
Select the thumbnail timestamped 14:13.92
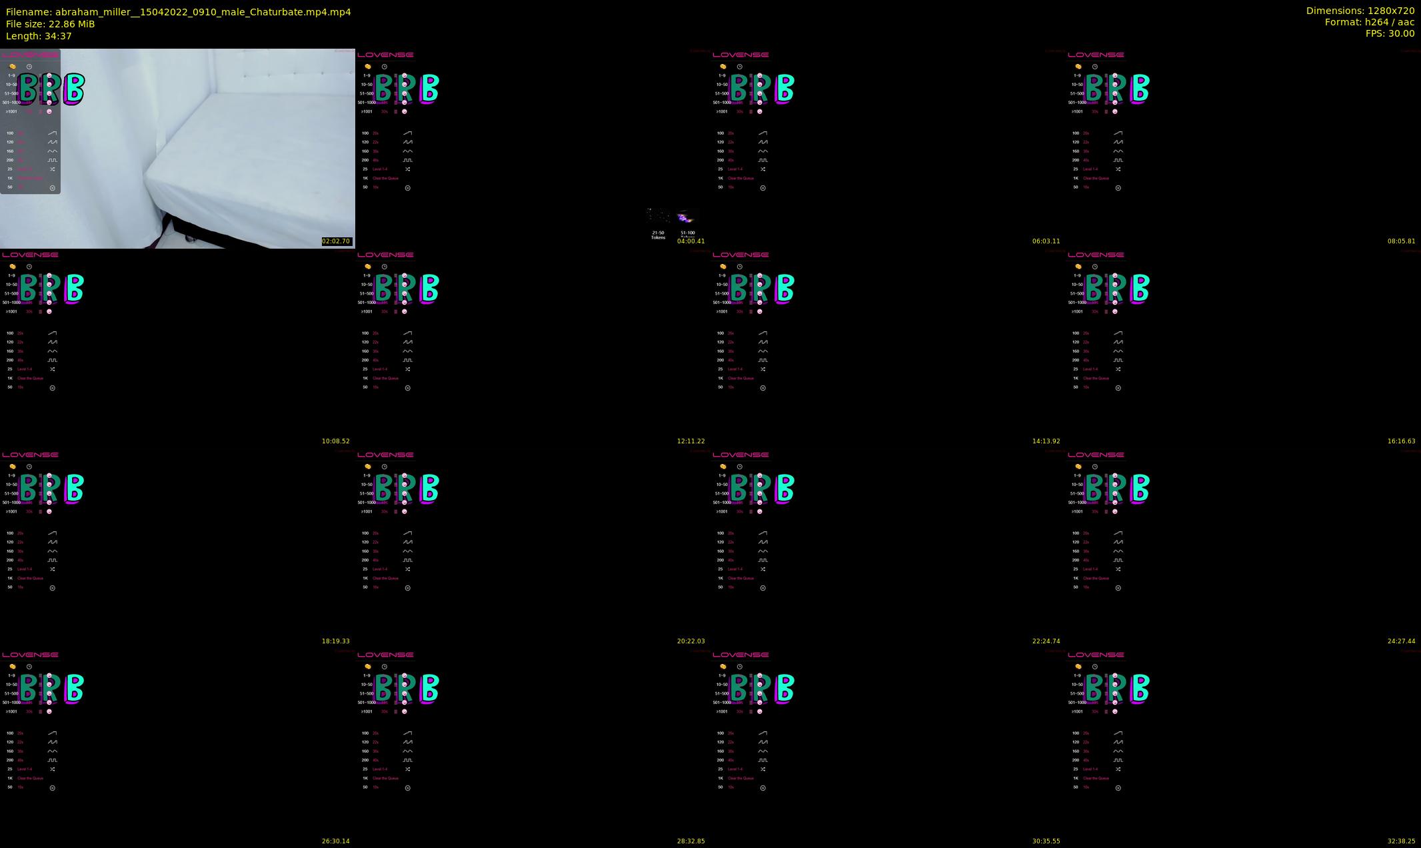(888, 348)
